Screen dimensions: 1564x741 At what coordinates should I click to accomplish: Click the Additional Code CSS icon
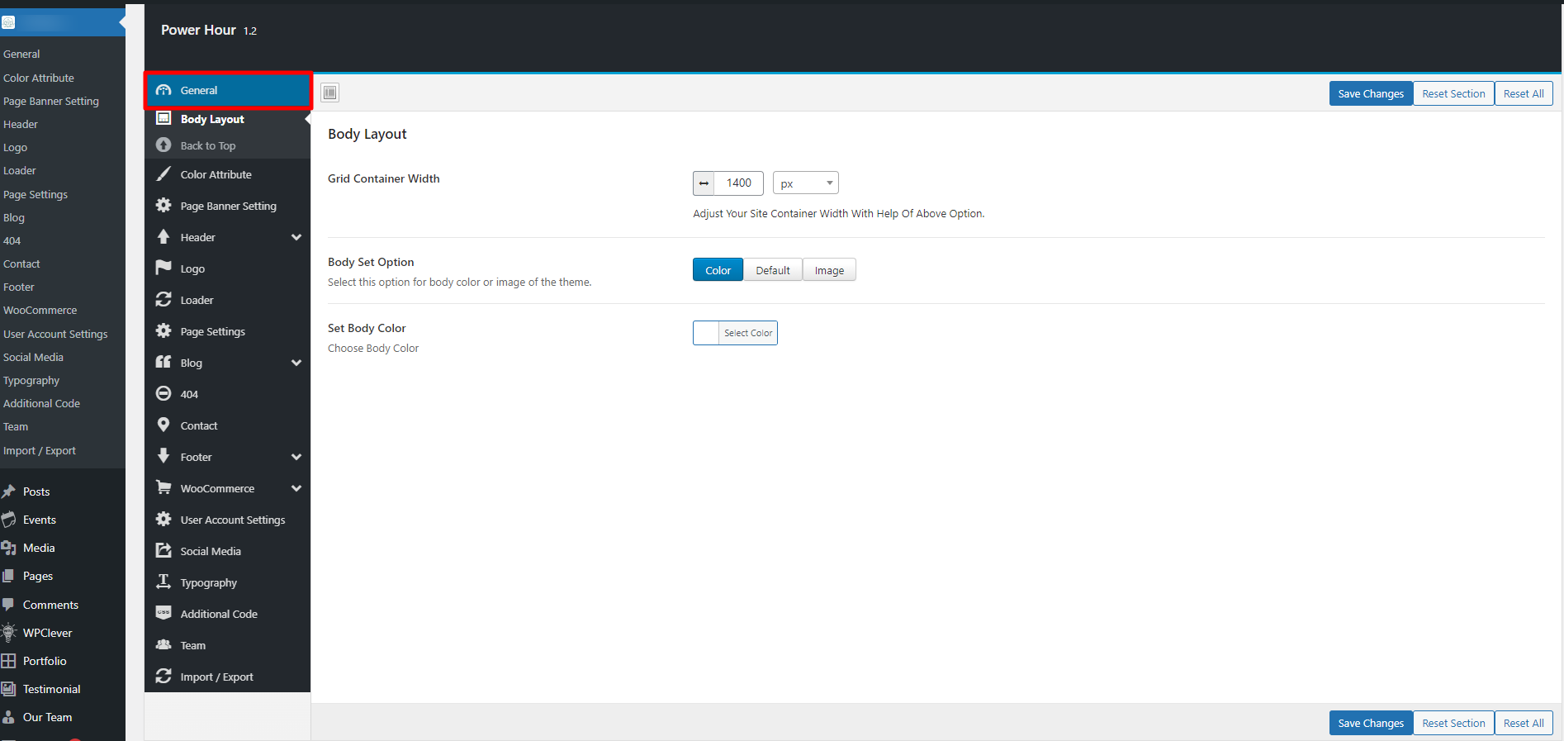coord(164,613)
